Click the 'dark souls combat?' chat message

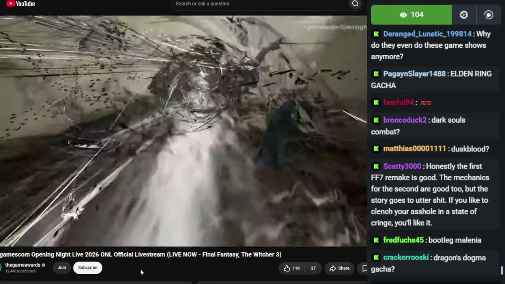point(418,126)
